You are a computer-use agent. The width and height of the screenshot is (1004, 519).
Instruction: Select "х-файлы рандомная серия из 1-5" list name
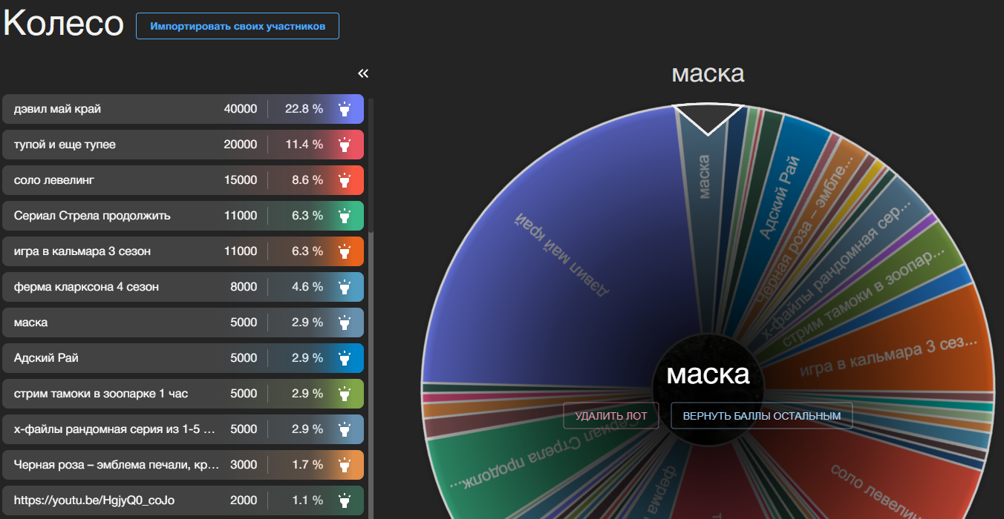coord(115,429)
